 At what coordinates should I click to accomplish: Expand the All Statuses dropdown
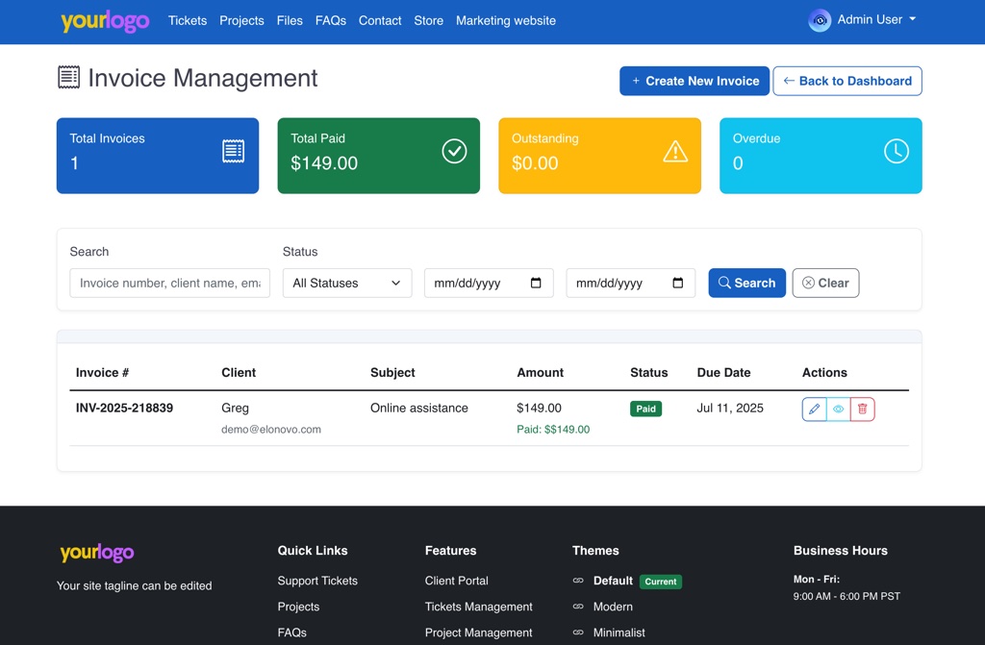[x=346, y=283]
